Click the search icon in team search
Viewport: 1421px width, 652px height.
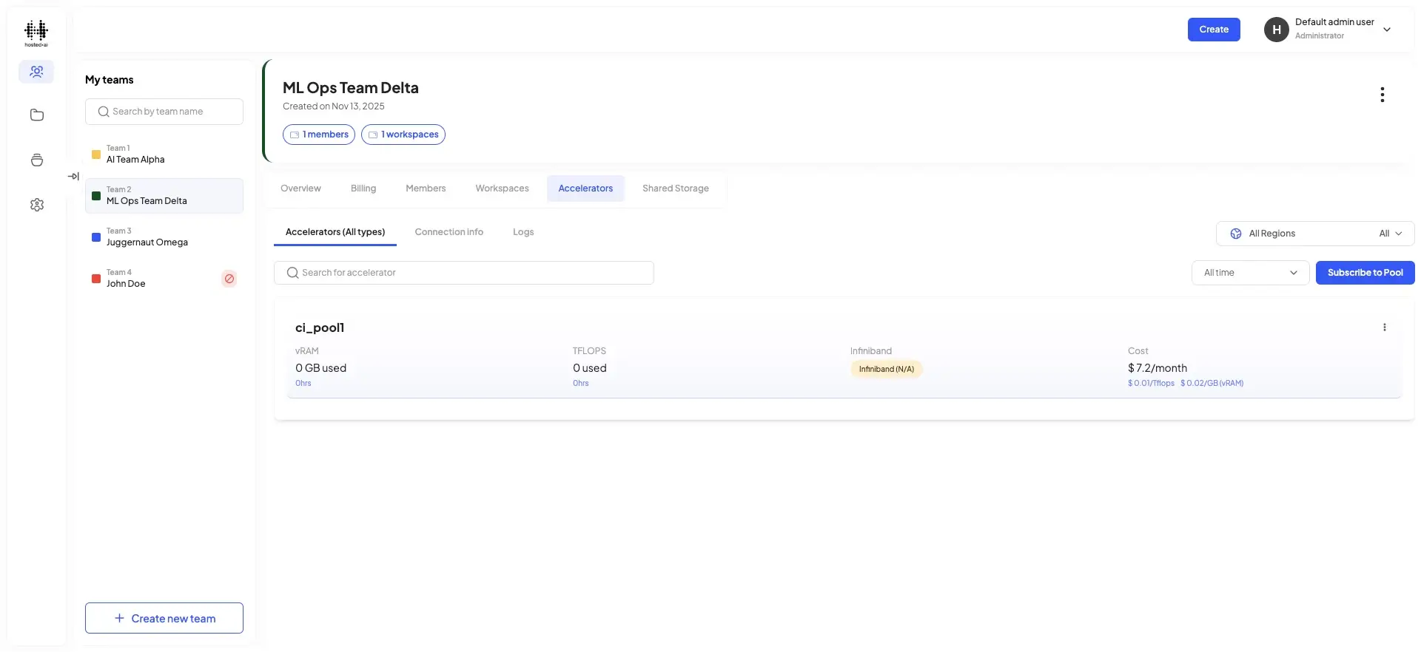click(104, 112)
